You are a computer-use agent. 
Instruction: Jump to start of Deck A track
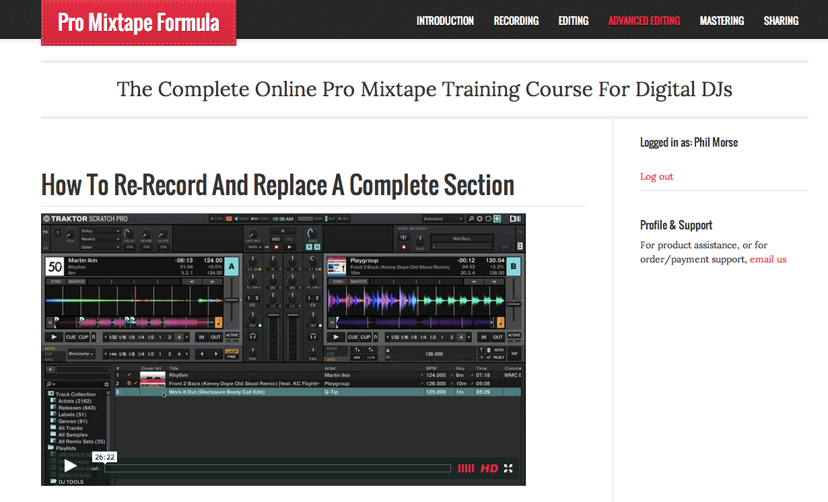49,322
